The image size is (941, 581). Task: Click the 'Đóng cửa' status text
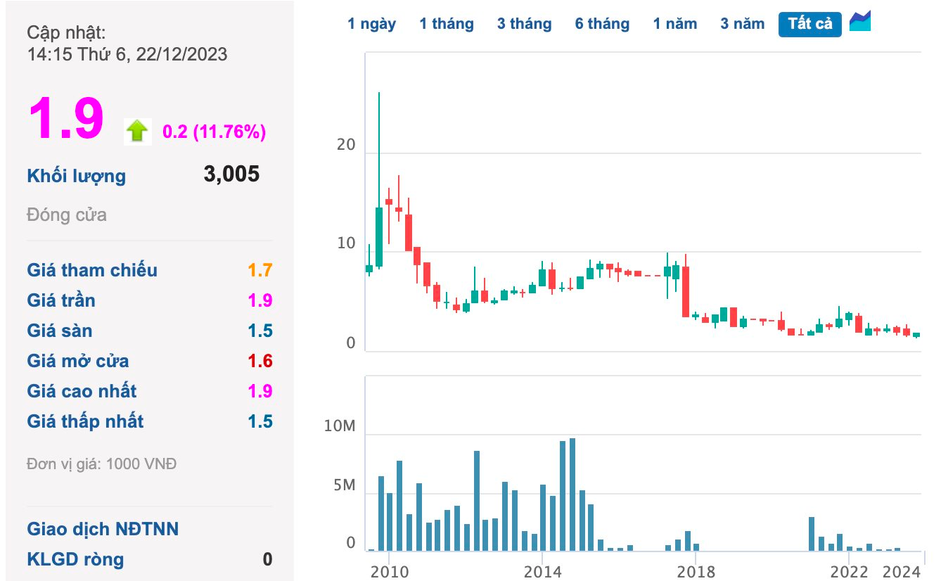tap(67, 215)
